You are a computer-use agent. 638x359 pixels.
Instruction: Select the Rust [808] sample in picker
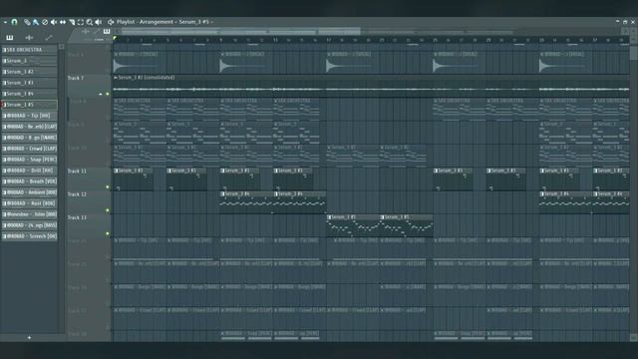[29, 203]
